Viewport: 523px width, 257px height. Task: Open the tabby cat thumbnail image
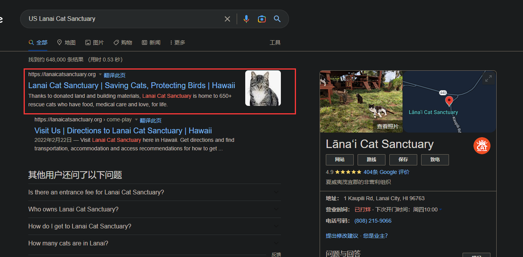coord(263,88)
